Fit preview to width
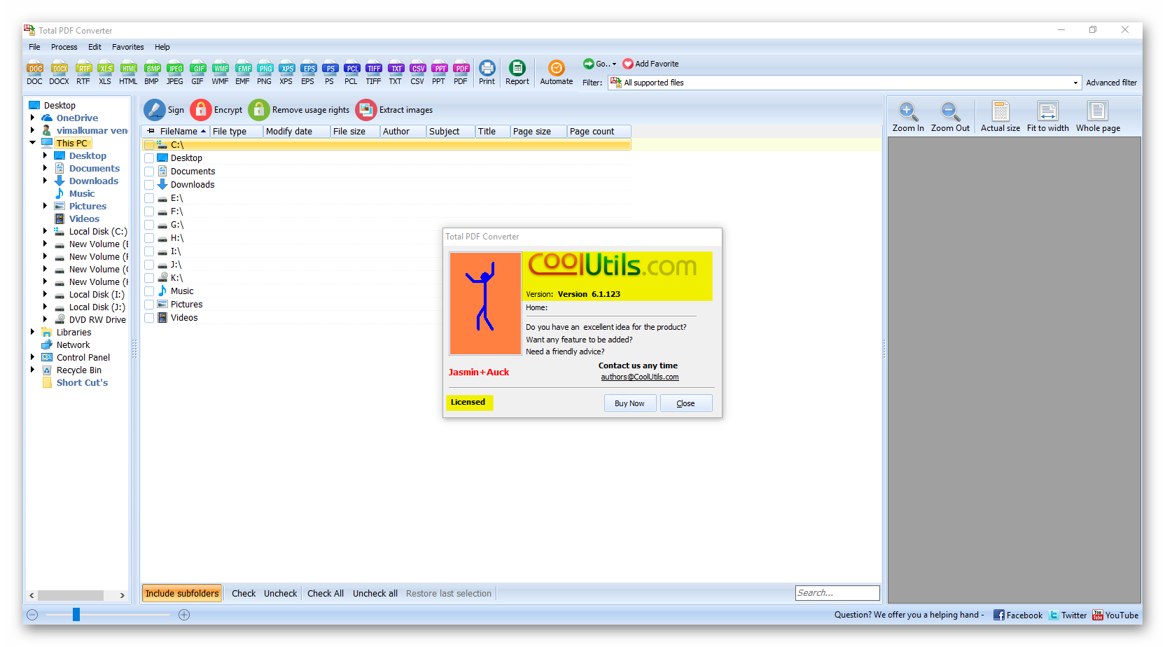Image resolution: width=1165 pixels, height=647 pixels. [x=1047, y=117]
